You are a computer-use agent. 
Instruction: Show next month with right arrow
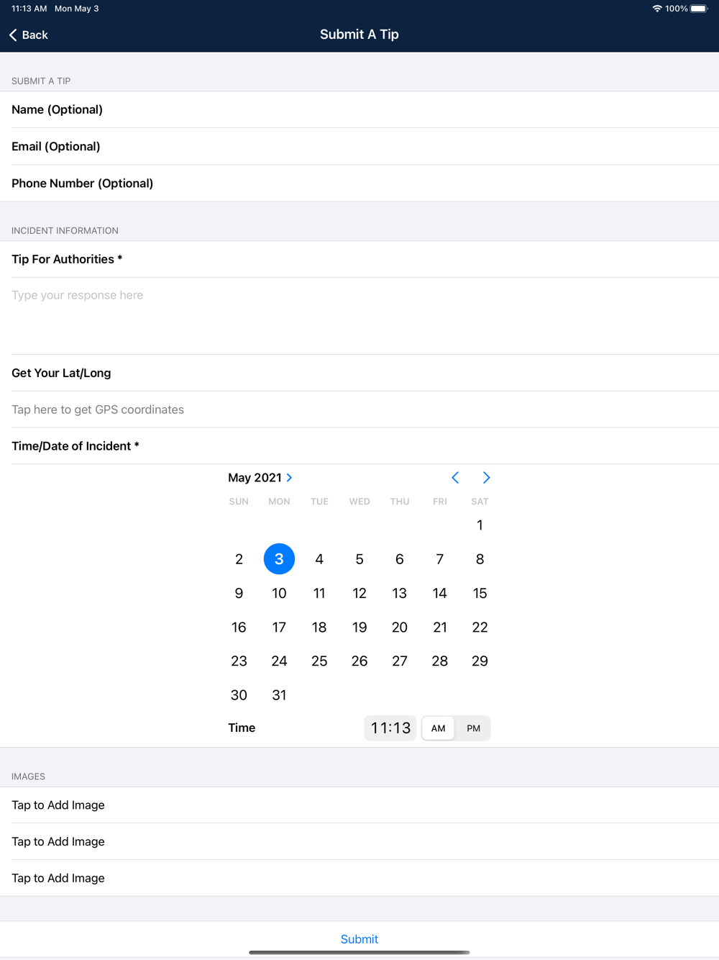click(486, 478)
